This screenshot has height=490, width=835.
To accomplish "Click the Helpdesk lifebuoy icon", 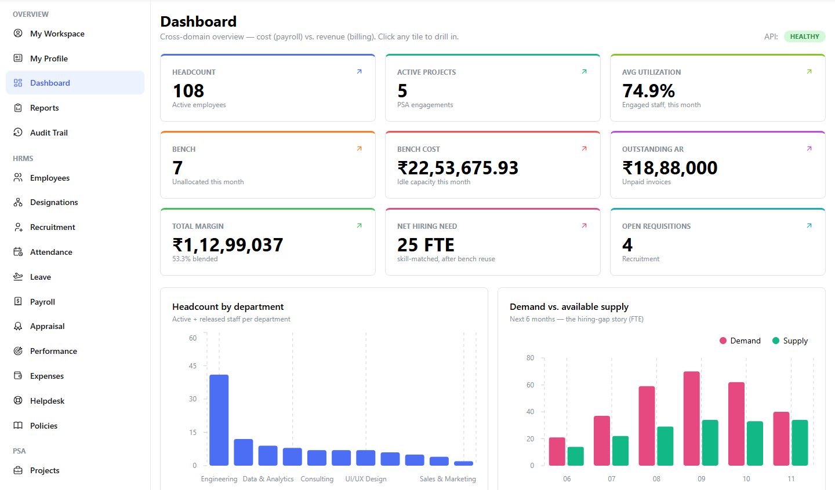I will click(x=18, y=401).
